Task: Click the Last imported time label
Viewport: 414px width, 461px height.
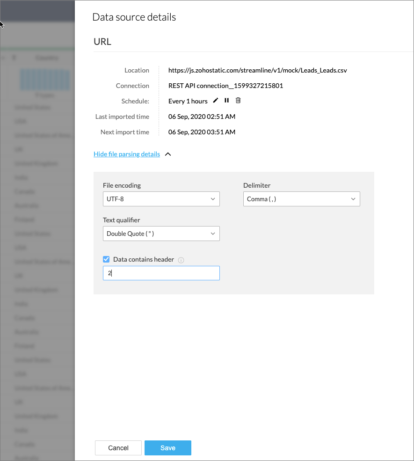Action: pos(122,117)
